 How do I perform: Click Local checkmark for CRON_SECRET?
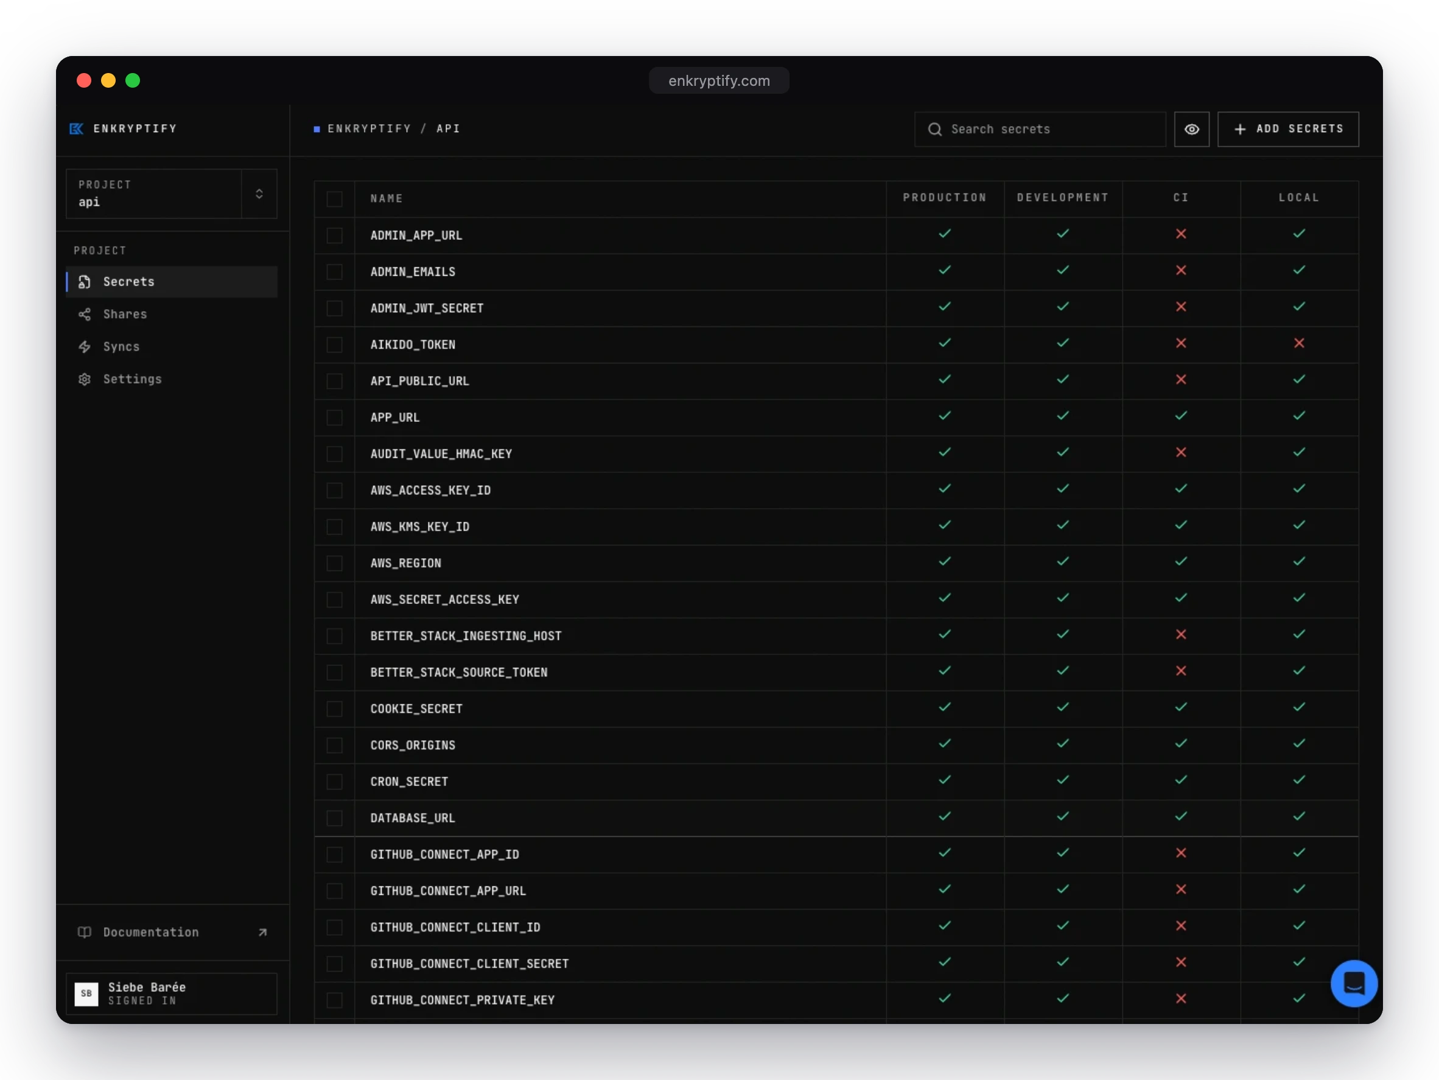coord(1299,779)
